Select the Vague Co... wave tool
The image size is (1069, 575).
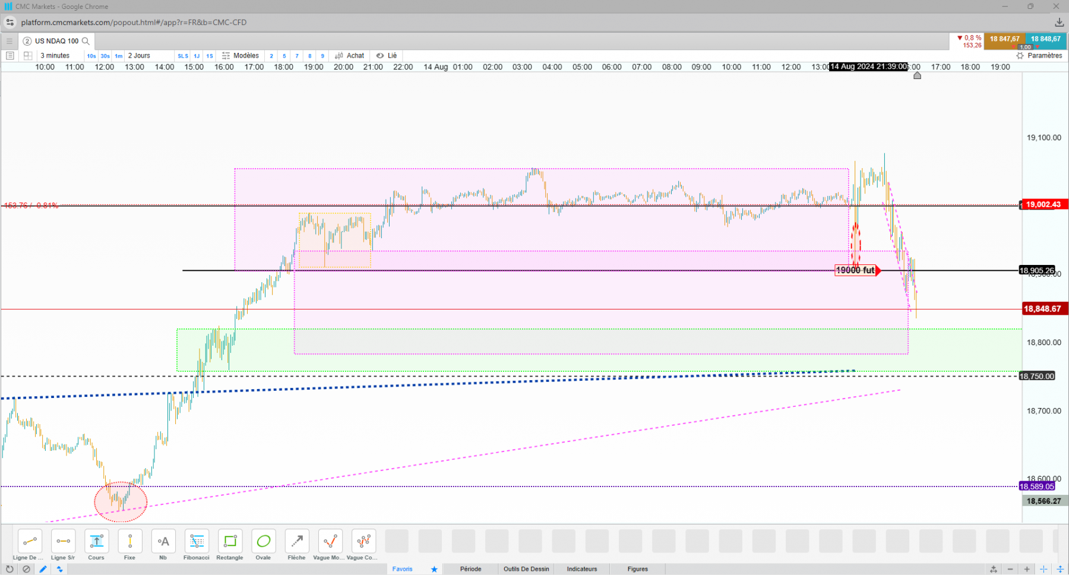coord(363,541)
